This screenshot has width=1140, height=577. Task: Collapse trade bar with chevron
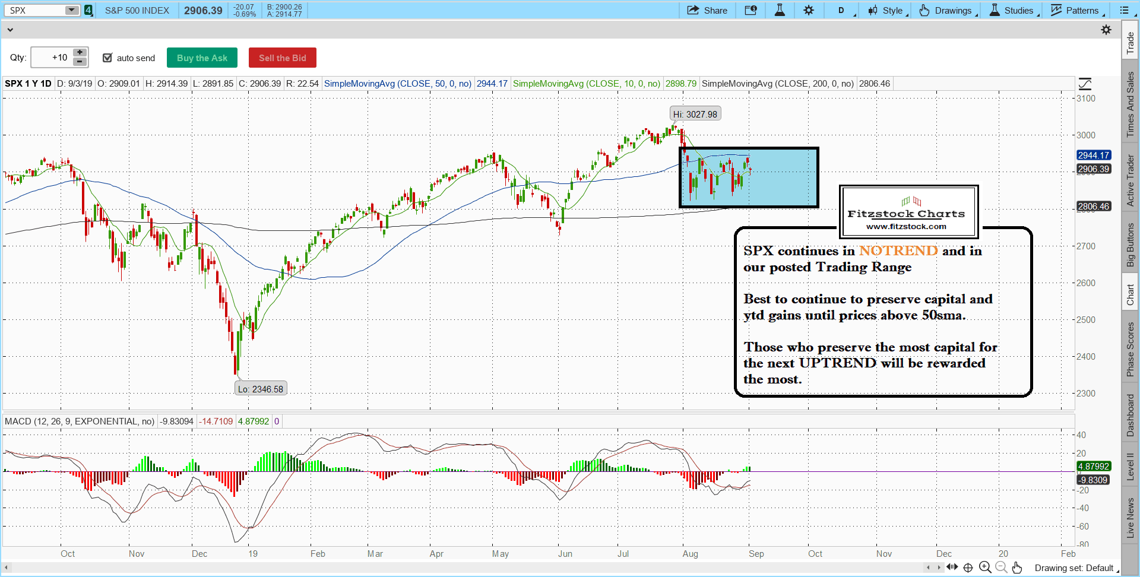pyautogui.click(x=10, y=30)
